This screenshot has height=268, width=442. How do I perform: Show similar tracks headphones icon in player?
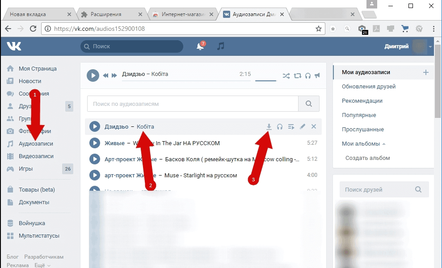tap(308, 75)
